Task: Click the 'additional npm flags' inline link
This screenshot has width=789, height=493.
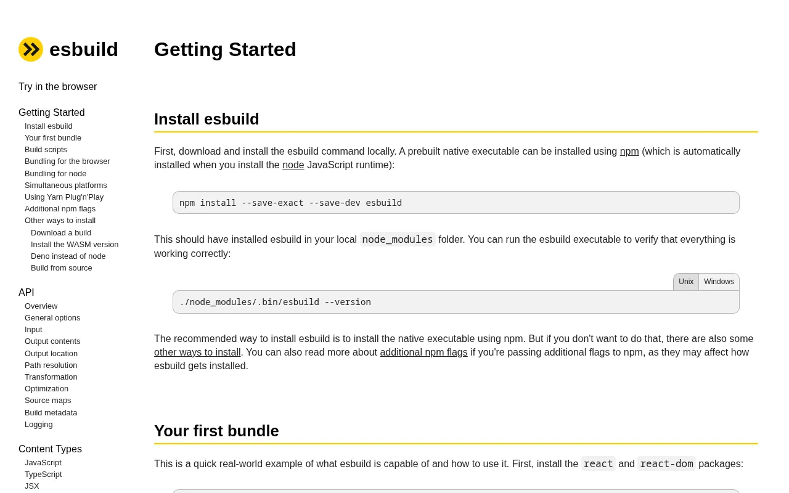Action: [423, 352]
